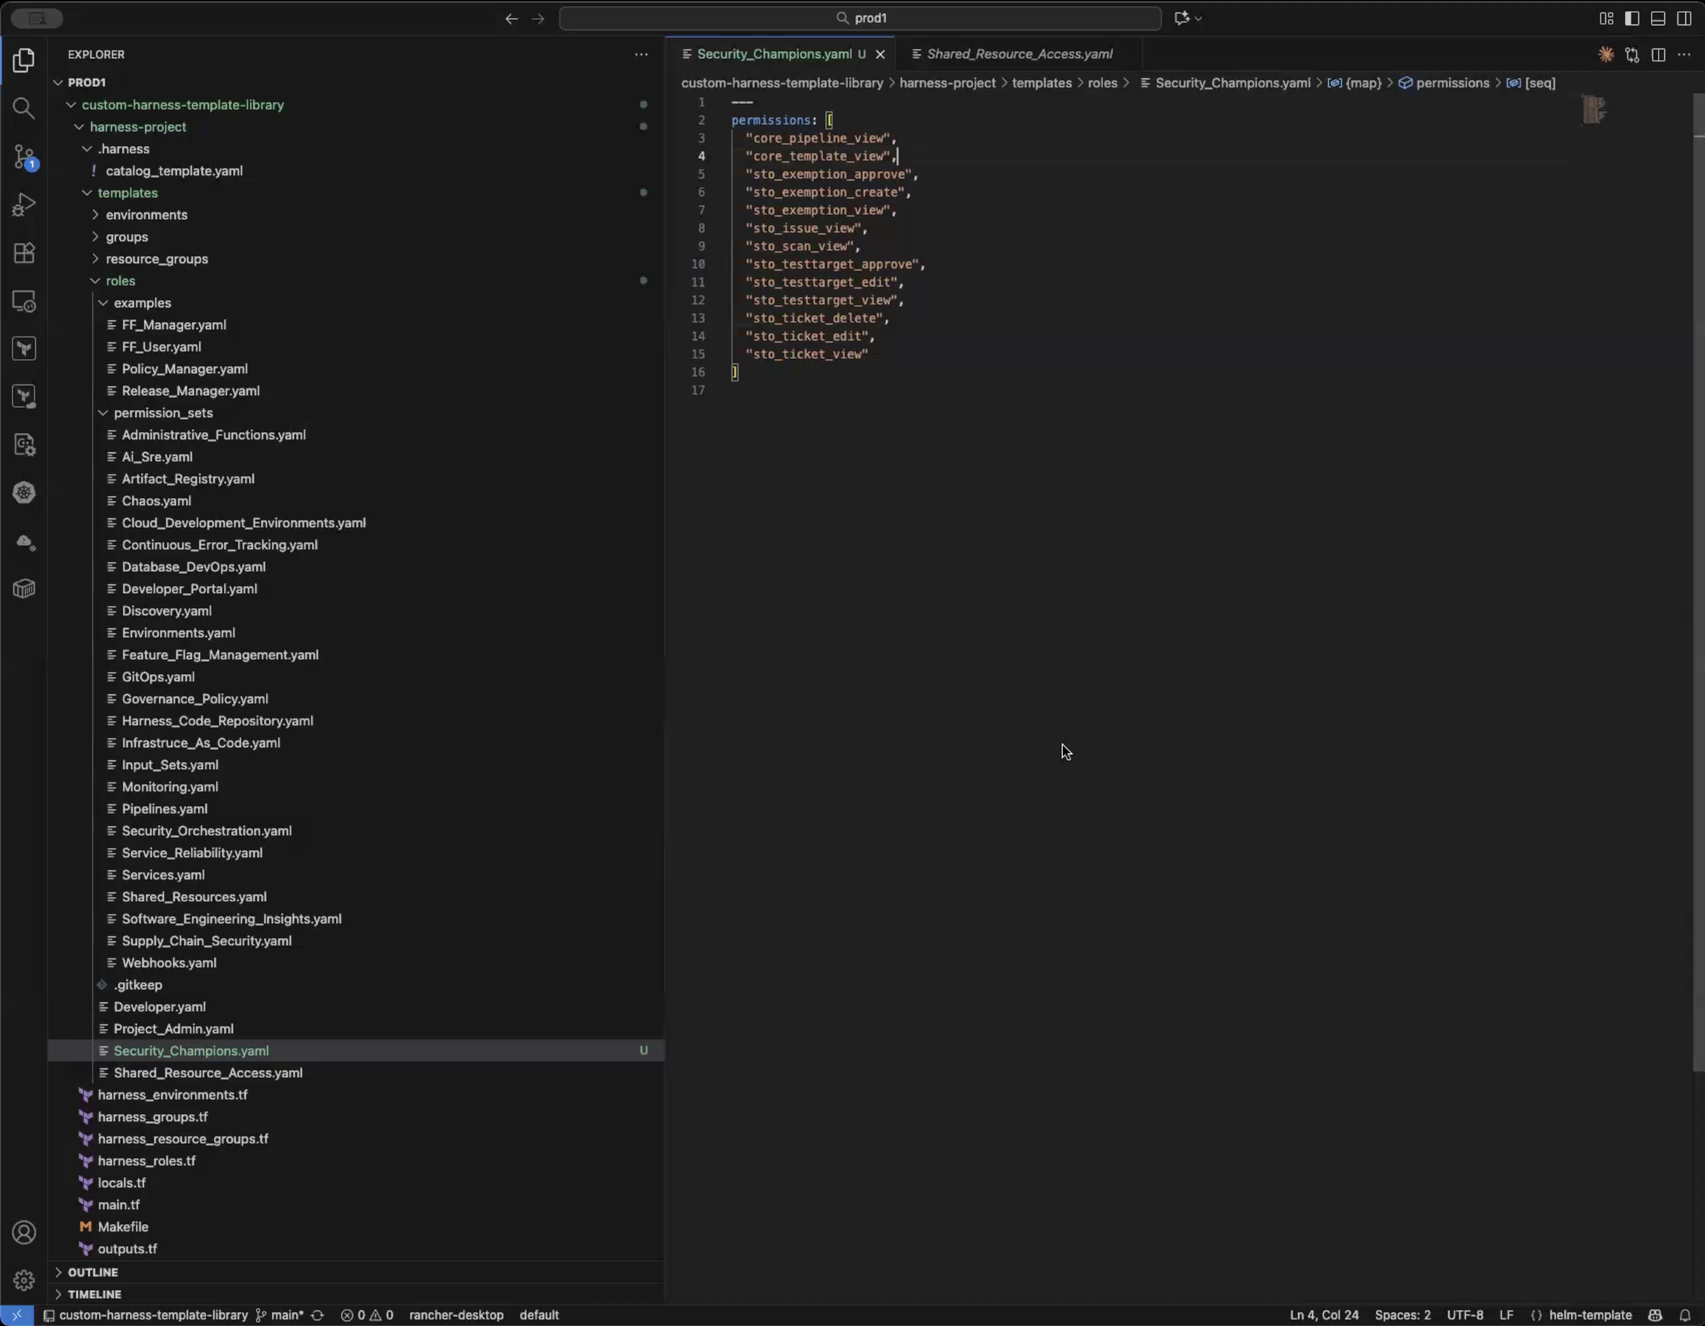Open the Remote Explorer view
Viewport: 1705px width, 1326px height.
pos(23,301)
